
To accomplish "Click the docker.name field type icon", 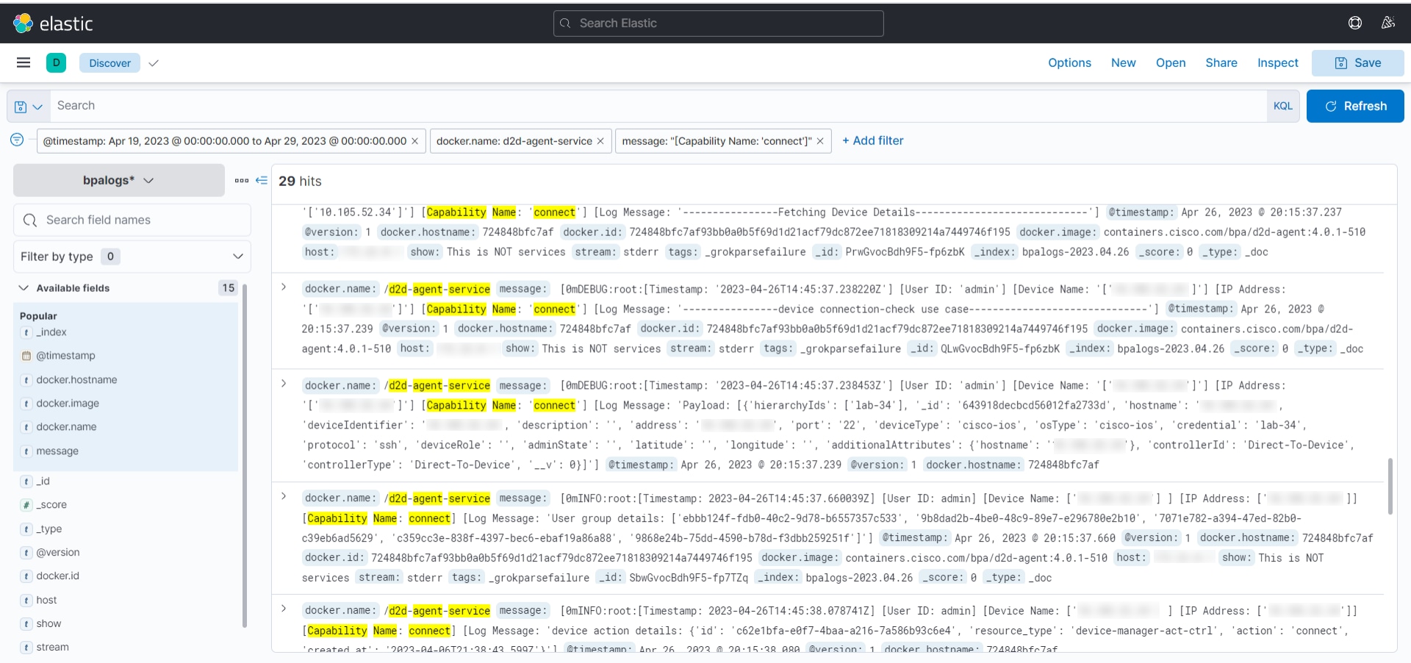I will click(26, 427).
